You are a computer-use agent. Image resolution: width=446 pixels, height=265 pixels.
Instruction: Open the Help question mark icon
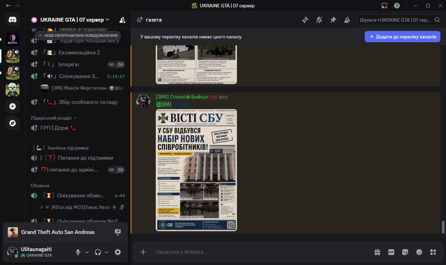pos(397,6)
